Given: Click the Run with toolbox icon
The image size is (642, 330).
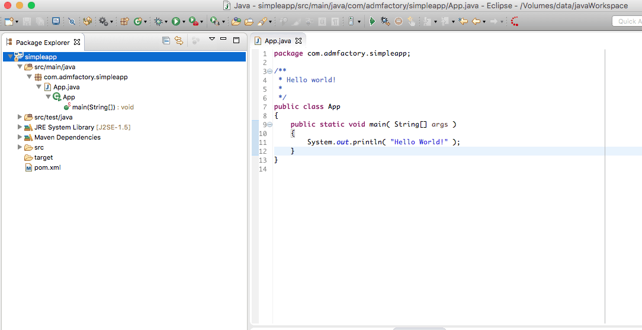Looking at the screenshot, I should [x=194, y=21].
